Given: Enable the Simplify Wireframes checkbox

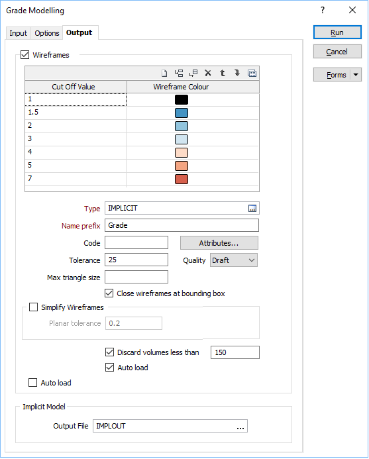Looking at the screenshot, I should pyautogui.click(x=33, y=307).
